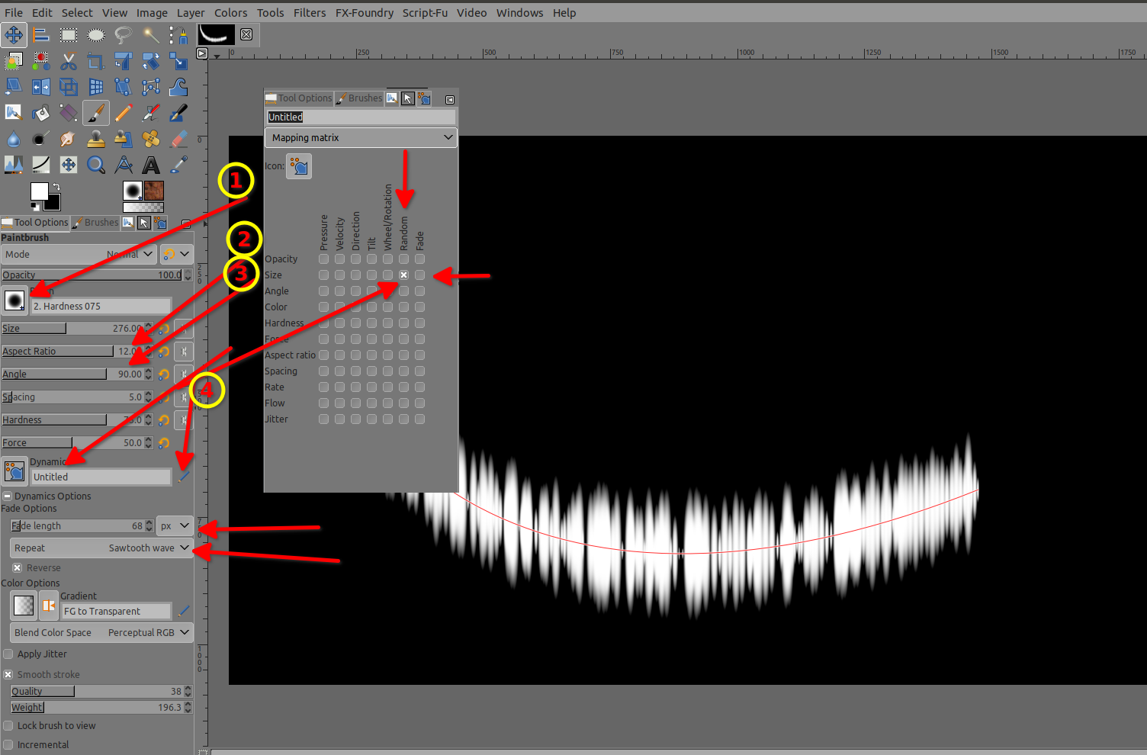Open the paint Mode dropdown
1147x755 pixels.
tap(78, 255)
